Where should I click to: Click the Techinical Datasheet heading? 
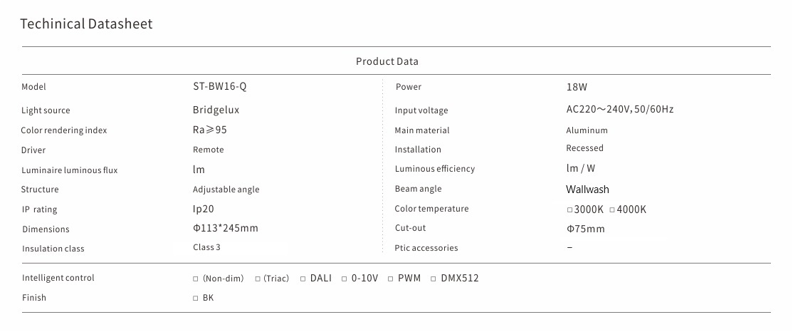click(86, 24)
